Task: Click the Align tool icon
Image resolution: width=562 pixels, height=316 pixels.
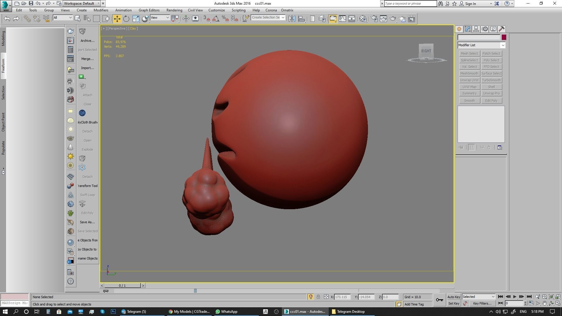Action: coord(301,19)
